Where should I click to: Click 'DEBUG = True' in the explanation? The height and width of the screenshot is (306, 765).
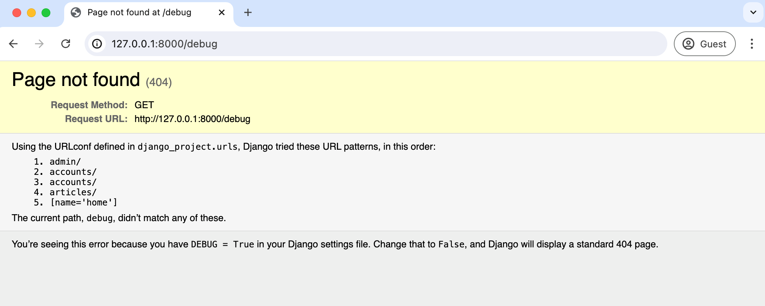(222, 244)
